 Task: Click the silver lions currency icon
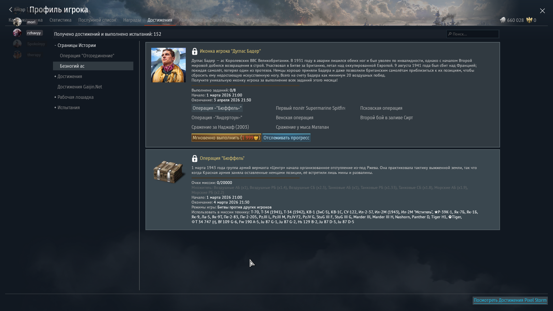[x=503, y=20]
